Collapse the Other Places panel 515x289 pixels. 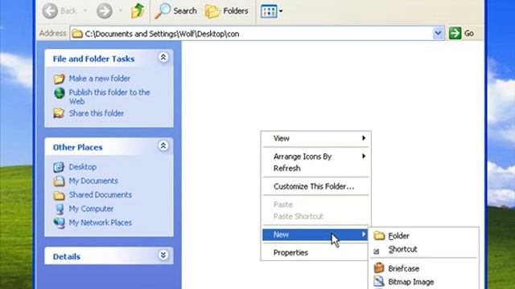pos(163,146)
